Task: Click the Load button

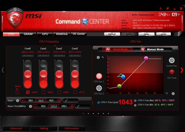Action: point(163,34)
